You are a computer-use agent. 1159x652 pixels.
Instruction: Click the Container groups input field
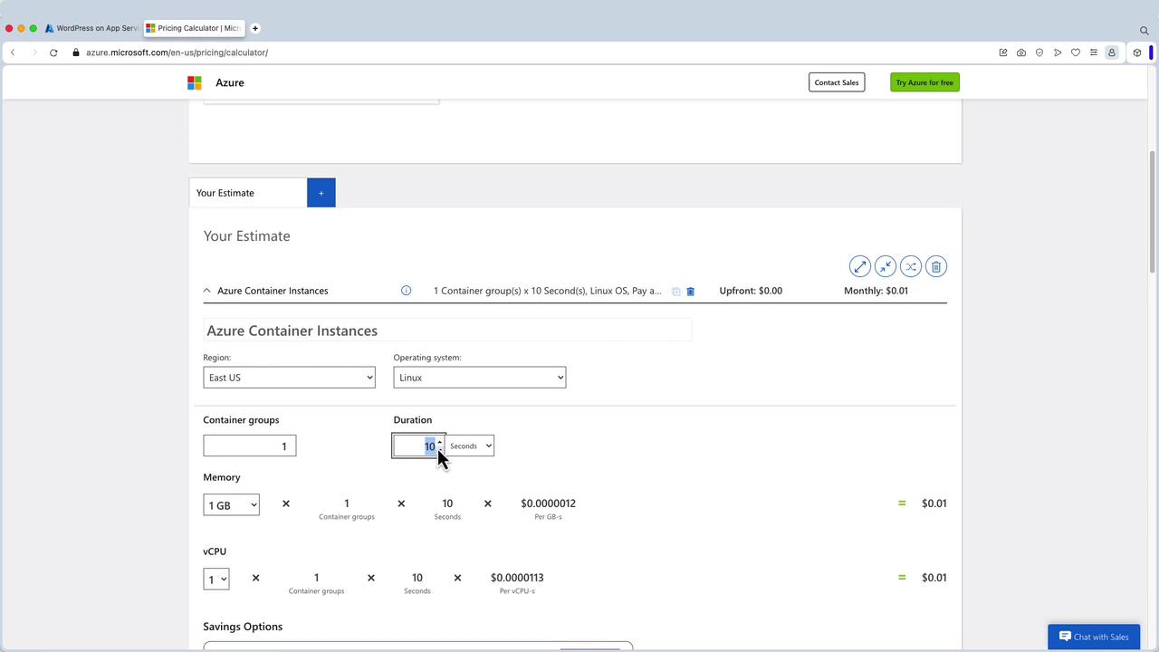[x=249, y=446]
